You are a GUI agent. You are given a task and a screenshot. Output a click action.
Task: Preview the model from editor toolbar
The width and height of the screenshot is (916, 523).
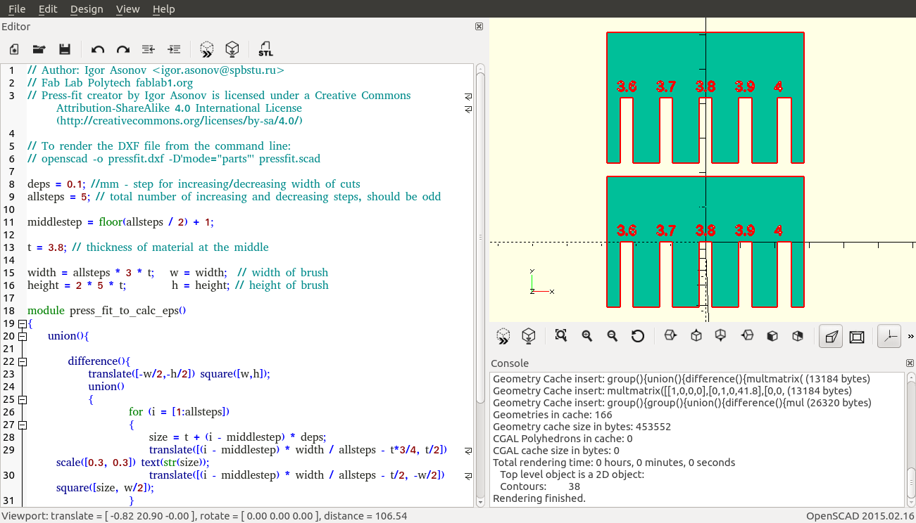coord(207,49)
